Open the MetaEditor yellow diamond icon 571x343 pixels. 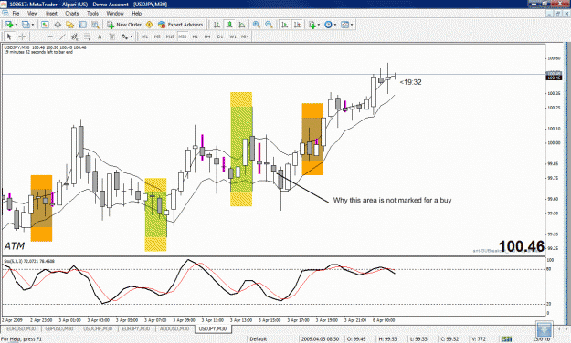click(149, 25)
